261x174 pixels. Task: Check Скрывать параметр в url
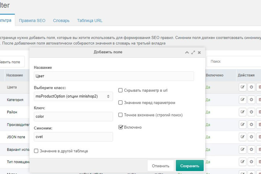pyautogui.click(x=120, y=90)
